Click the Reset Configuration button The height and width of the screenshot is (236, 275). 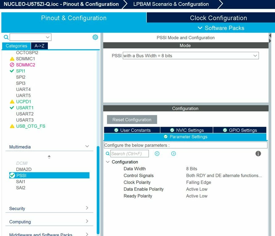[132, 120]
